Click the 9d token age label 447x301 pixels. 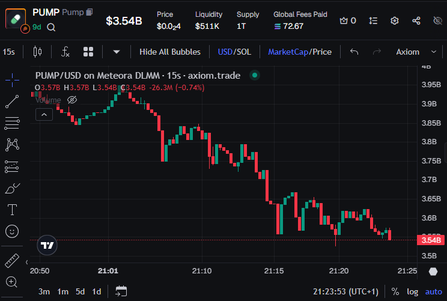(x=37, y=27)
